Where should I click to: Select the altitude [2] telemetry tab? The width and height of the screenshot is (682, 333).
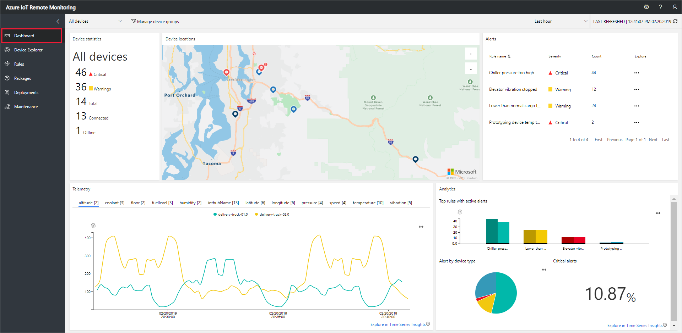click(88, 203)
